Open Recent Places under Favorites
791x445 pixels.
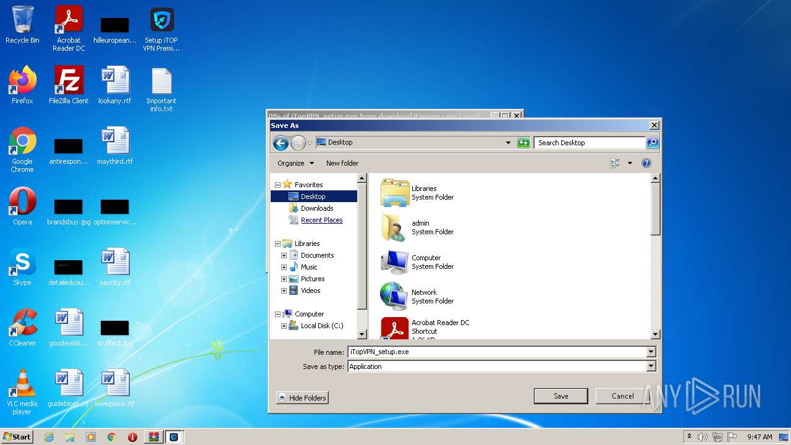tap(321, 220)
